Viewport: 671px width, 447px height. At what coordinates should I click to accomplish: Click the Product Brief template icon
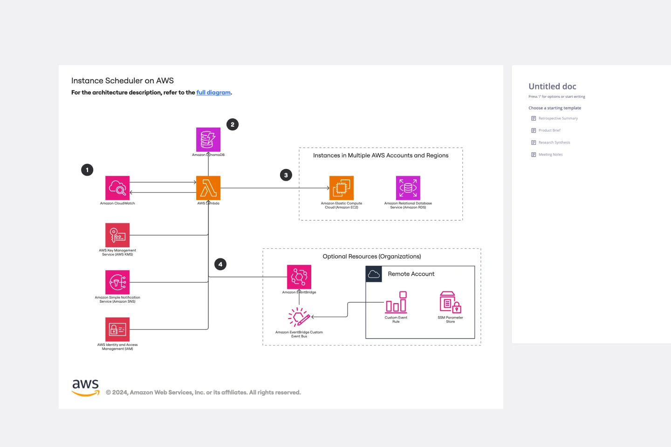(534, 130)
